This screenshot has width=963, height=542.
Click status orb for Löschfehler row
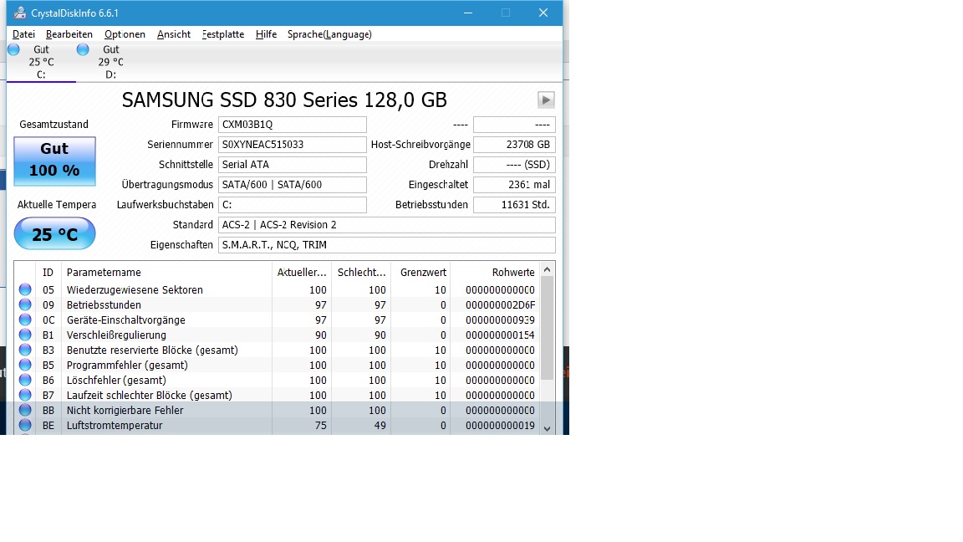[x=25, y=380]
